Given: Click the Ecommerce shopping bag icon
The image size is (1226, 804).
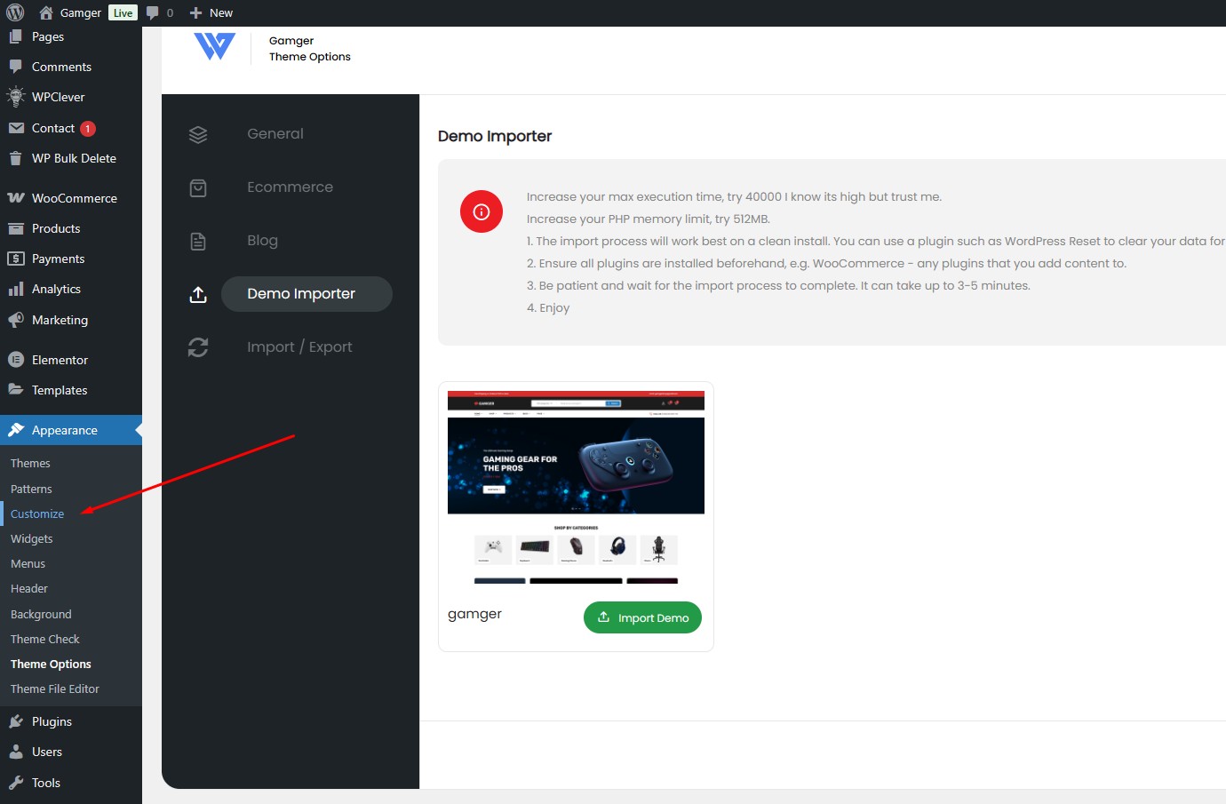Looking at the screenshot, I should pyautogui.click(x=198, y=187).
